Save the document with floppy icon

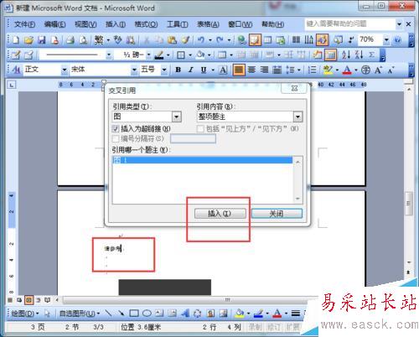point(42,40)
